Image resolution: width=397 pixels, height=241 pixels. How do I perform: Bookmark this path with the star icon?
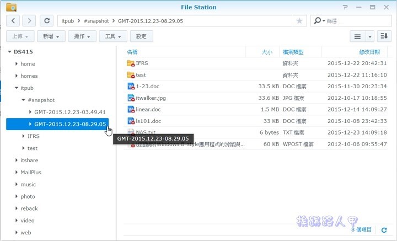tap(299, 20)
